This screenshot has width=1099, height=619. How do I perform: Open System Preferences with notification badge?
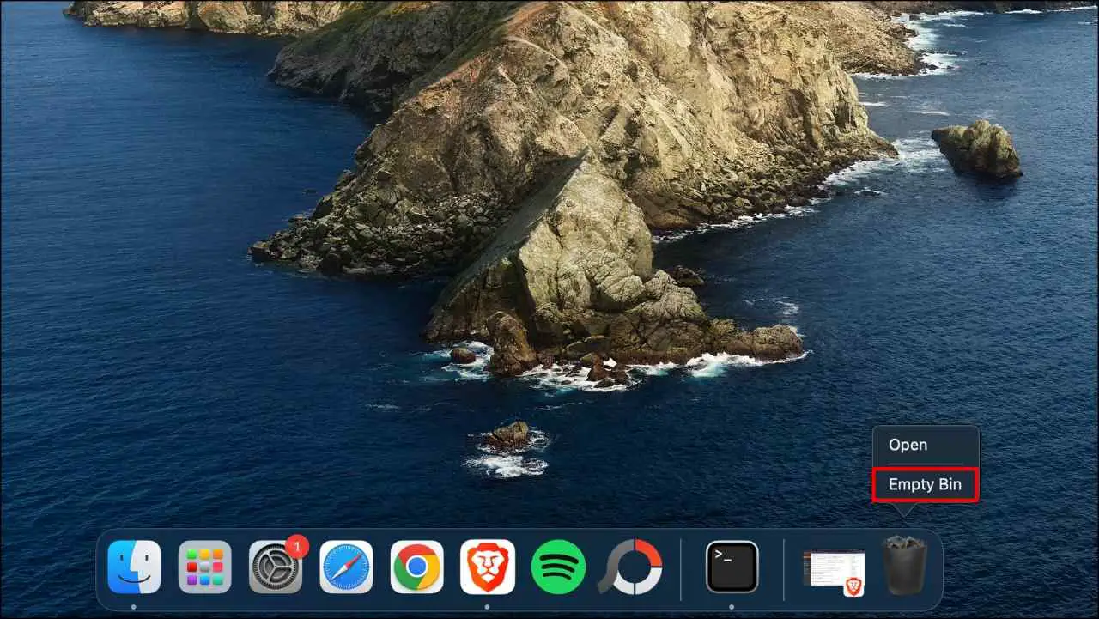276,565
